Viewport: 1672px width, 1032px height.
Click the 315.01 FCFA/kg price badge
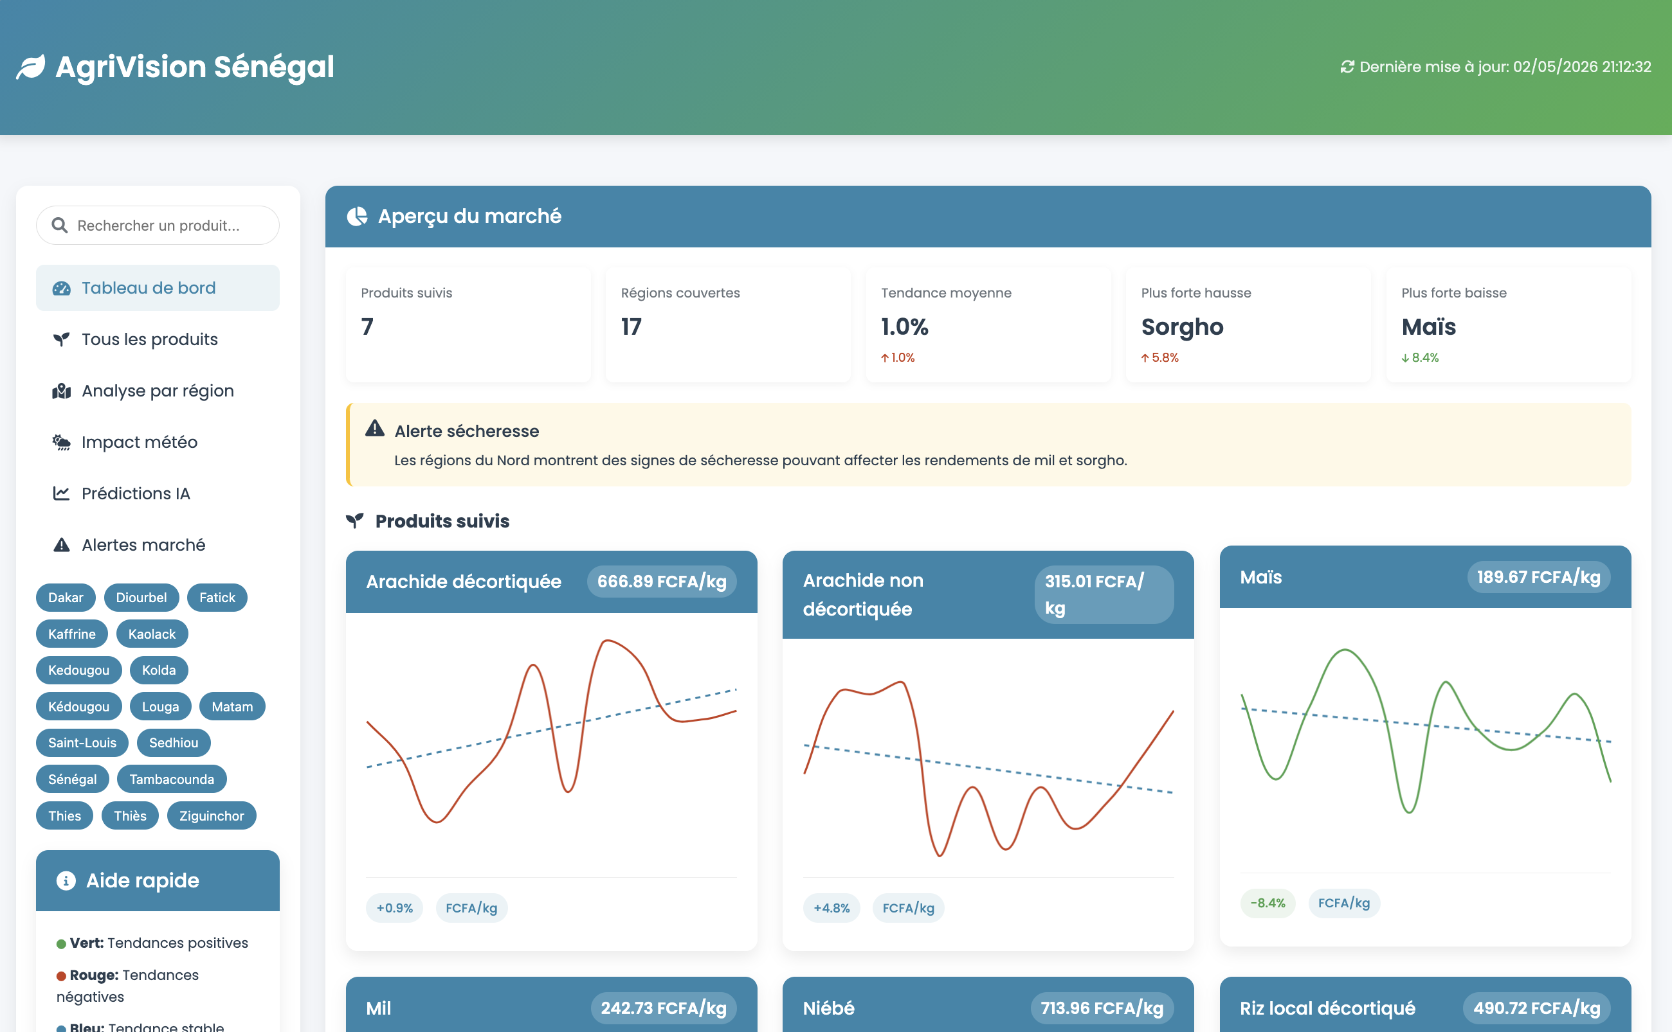point(1104,594)
